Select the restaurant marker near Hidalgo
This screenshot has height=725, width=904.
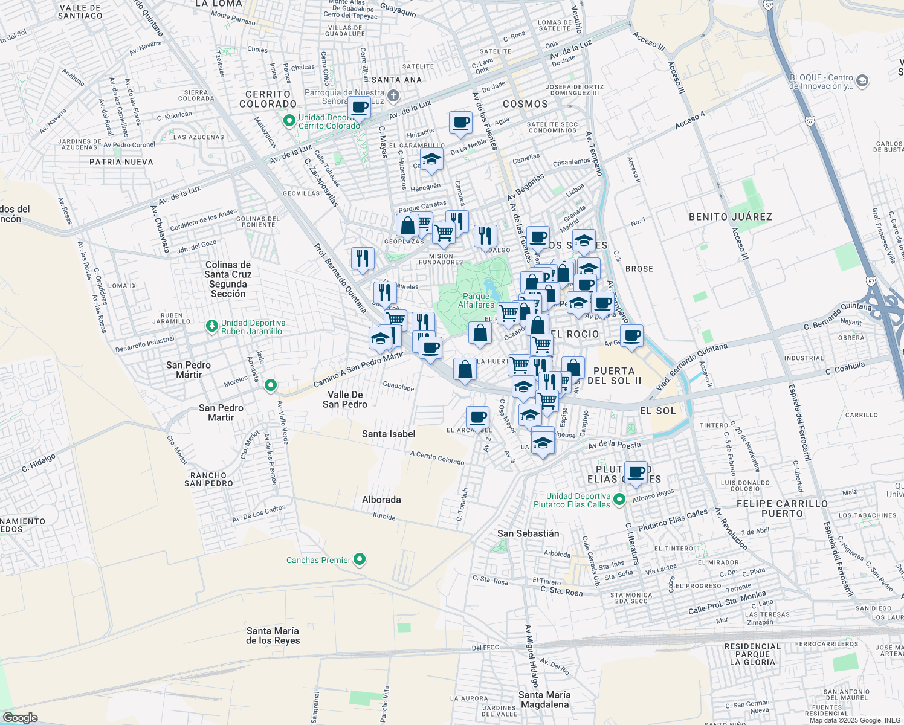[484, 234]
